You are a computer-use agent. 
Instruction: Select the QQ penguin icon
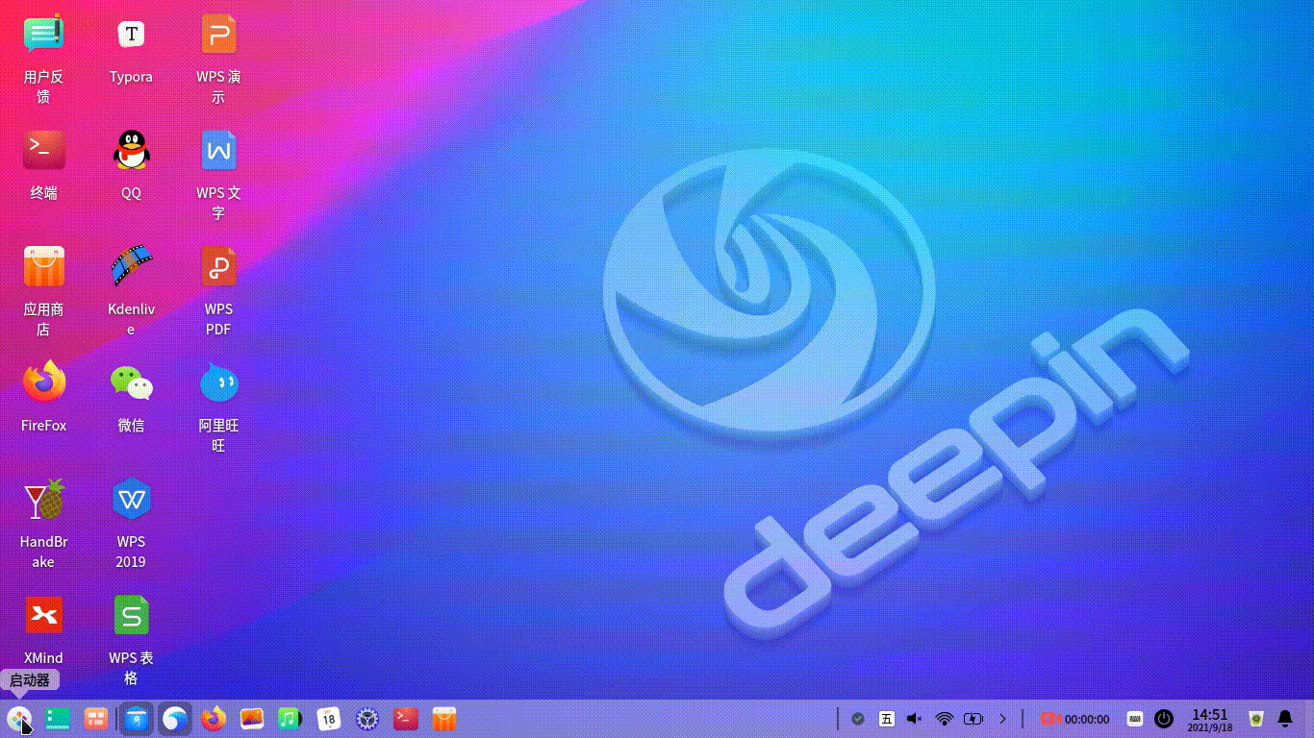(x=131, y=151)
